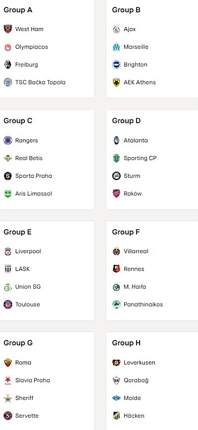Click the Roma club crest

tap(8, 363)
